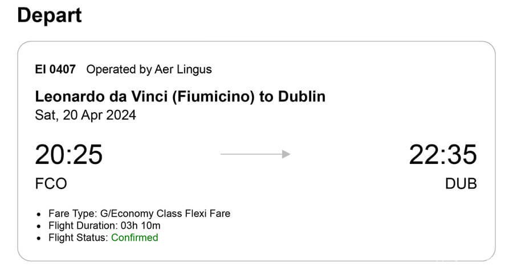Viewport: 513px width, 271px height.
Task: Click the bullet beside Flight Status
Action: tap(39, 238)
